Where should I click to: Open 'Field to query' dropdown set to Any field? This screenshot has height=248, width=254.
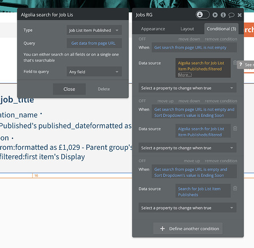pos(94,72)
